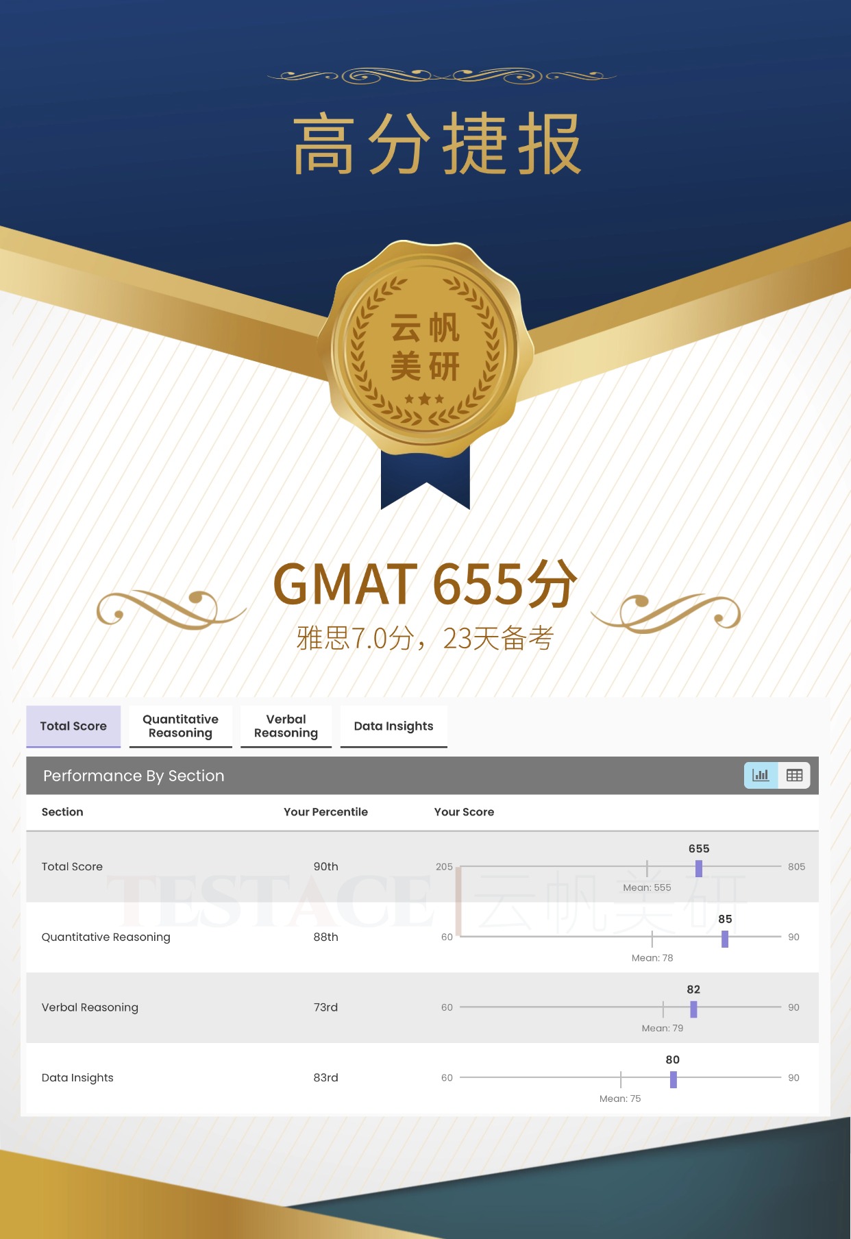Click the 'Your Score' column header
Screen dimensions: 851x1239
point(464,812)
